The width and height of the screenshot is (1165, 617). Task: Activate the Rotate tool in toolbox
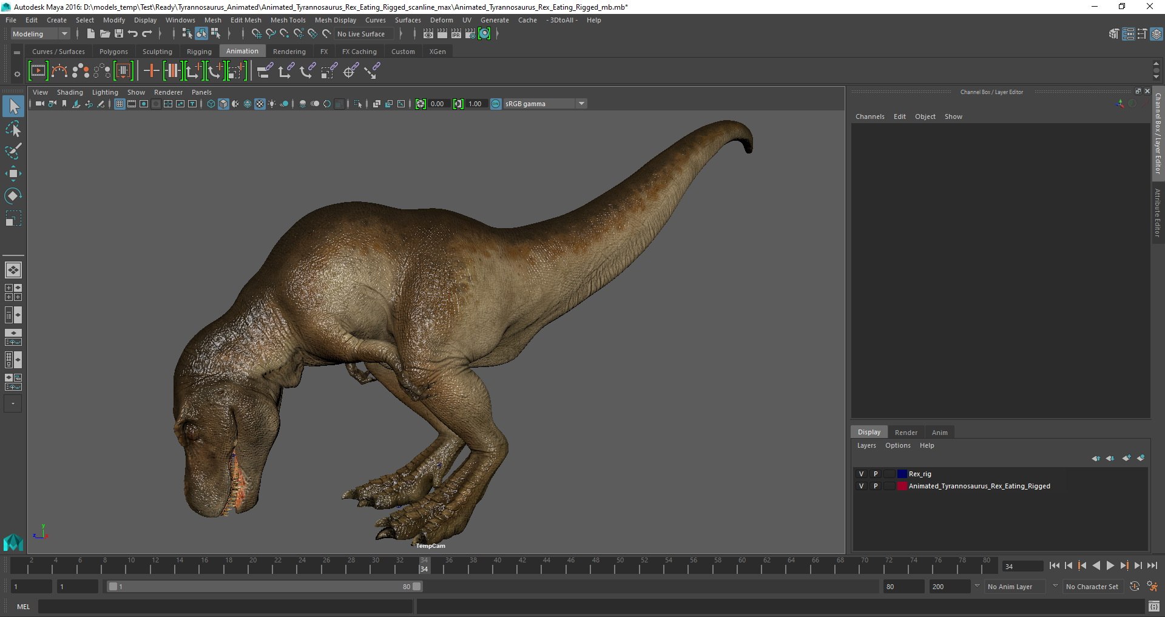point(13,195)
